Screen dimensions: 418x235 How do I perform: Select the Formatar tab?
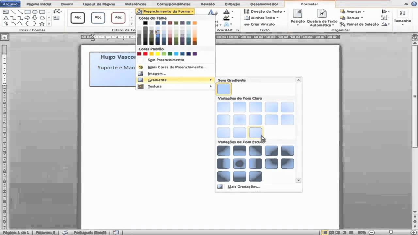[x=309, y=4]
